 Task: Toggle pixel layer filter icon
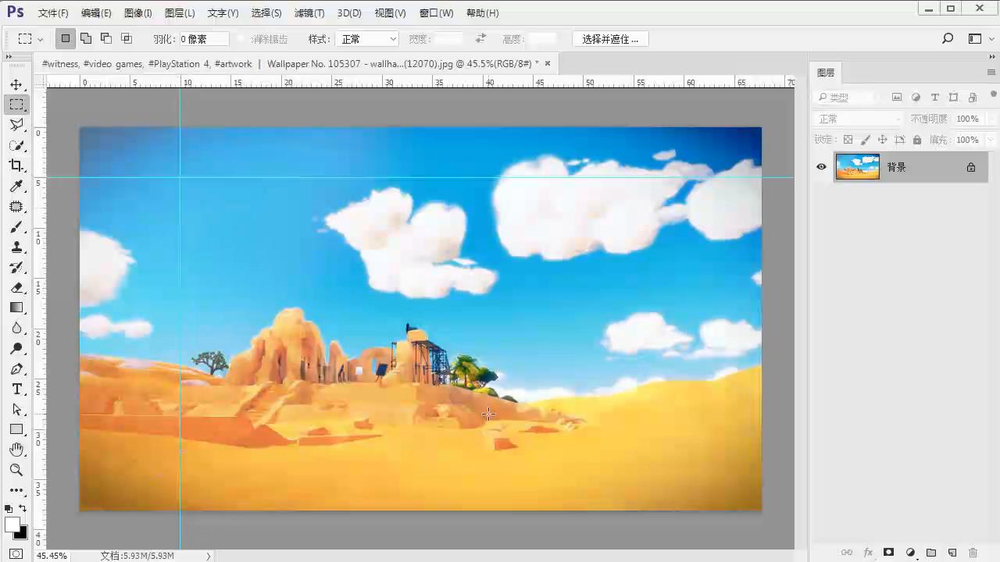(x=897, y=98)
